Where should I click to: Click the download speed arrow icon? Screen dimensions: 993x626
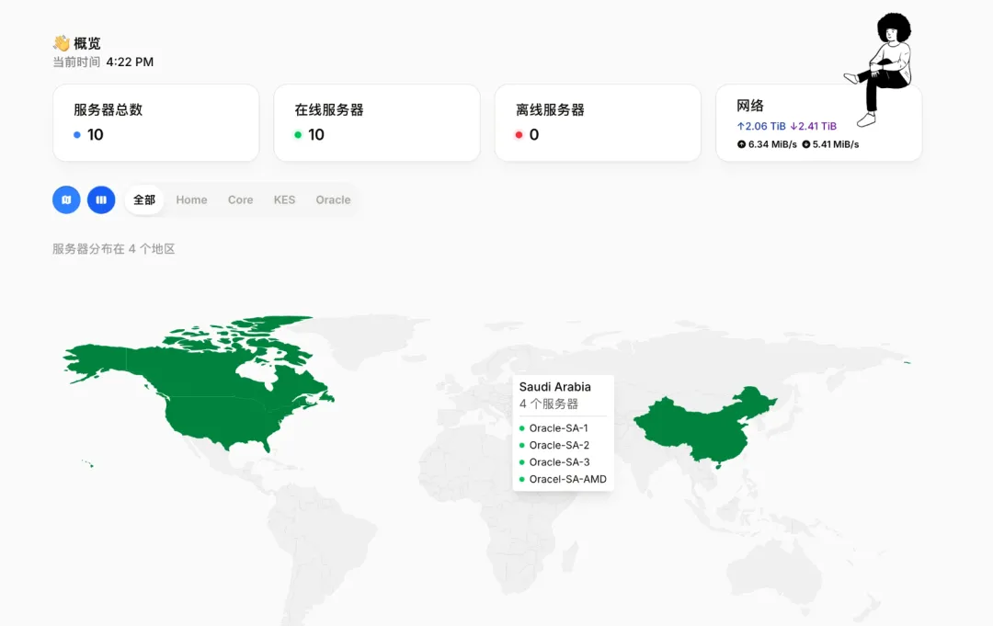point(806,144)
